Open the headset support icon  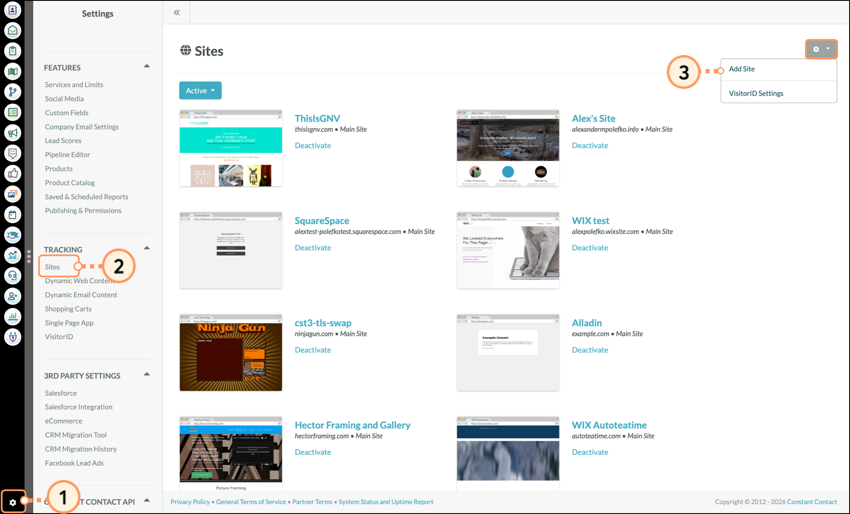[13, 276]
